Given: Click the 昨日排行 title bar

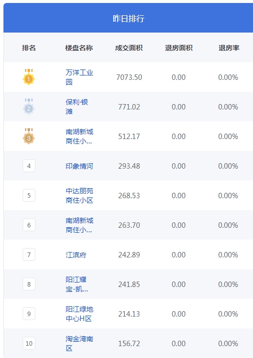Looking at the screenshot, I should (x=128, y=18).
